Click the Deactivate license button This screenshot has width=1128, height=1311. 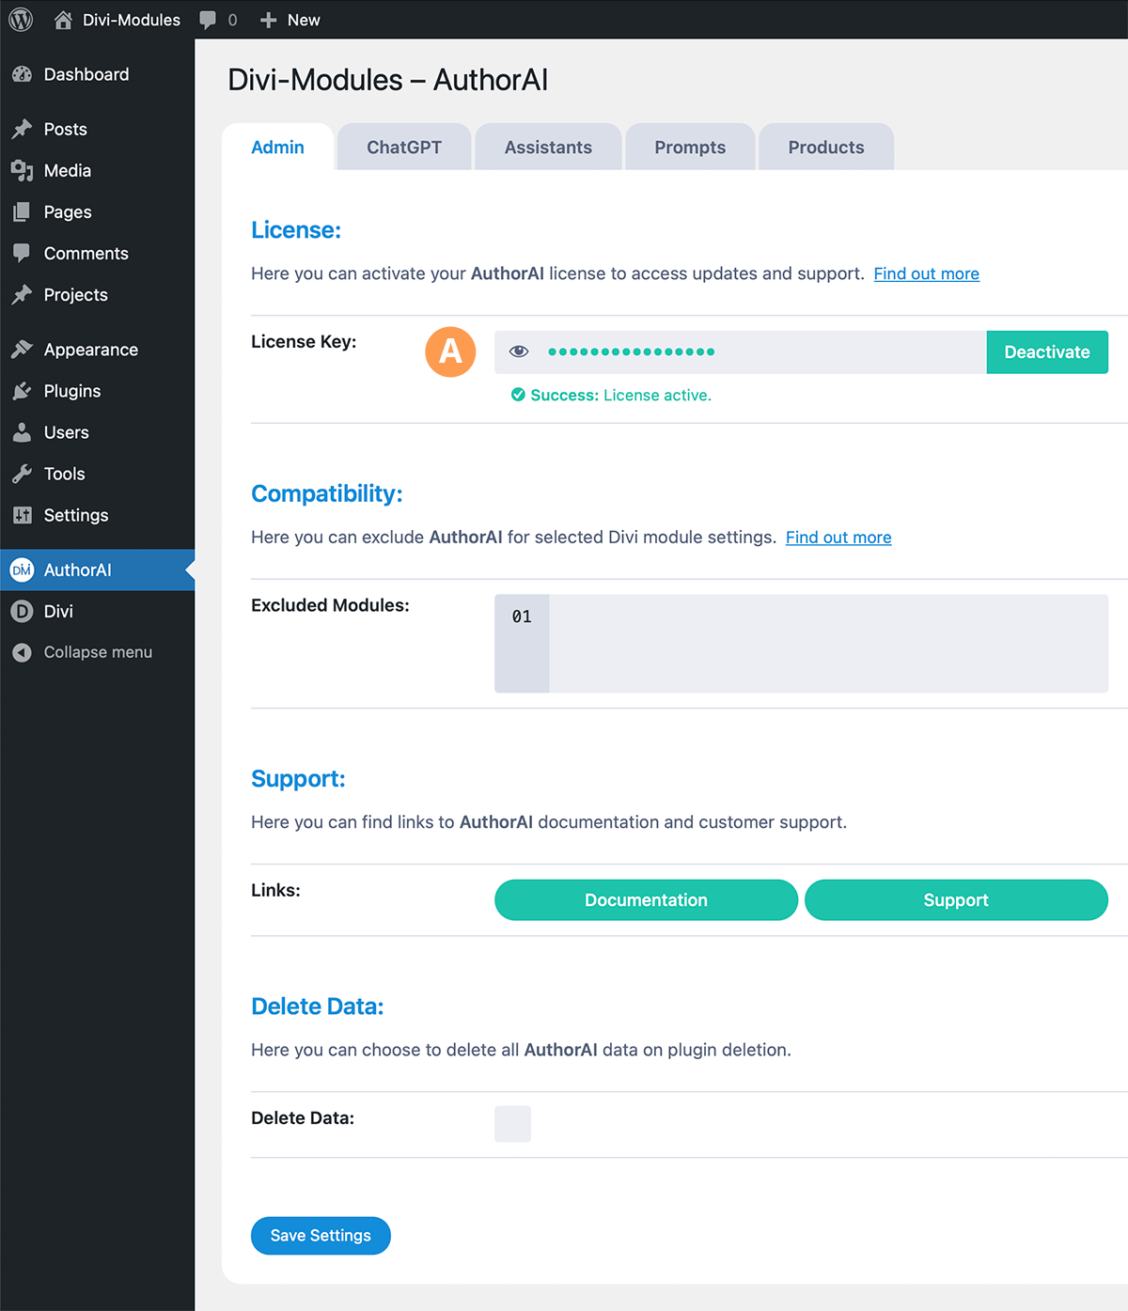point(1047,352)
